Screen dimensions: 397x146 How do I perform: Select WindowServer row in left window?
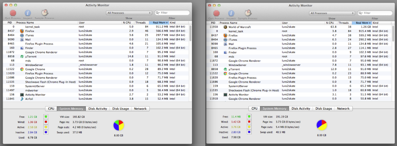[96, 65]
